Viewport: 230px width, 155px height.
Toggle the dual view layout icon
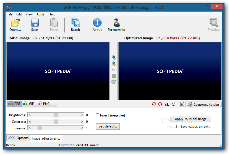114,82
